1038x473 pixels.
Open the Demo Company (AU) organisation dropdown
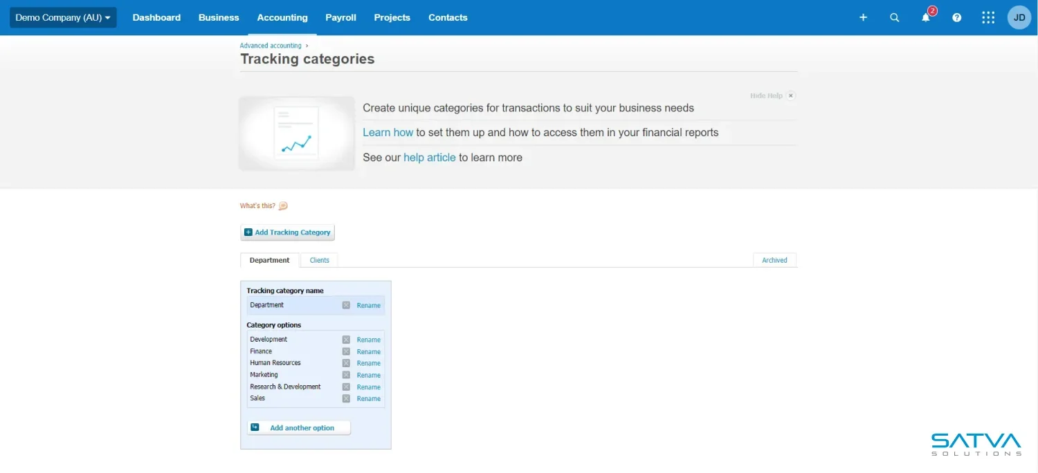(63, 17)
